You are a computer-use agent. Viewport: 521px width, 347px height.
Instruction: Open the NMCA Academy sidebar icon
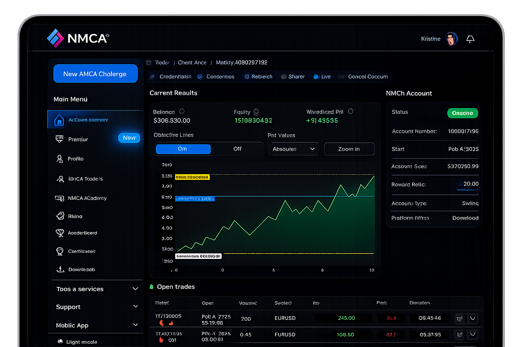click(x=60, y=198)
